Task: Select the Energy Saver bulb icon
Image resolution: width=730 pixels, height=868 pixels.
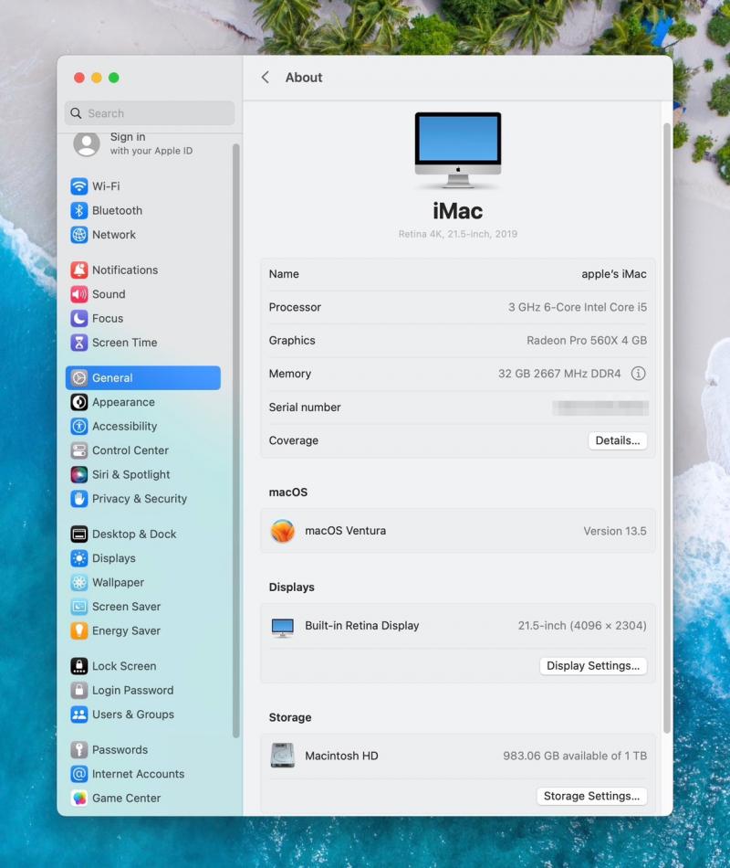Action: coord(79,631)
